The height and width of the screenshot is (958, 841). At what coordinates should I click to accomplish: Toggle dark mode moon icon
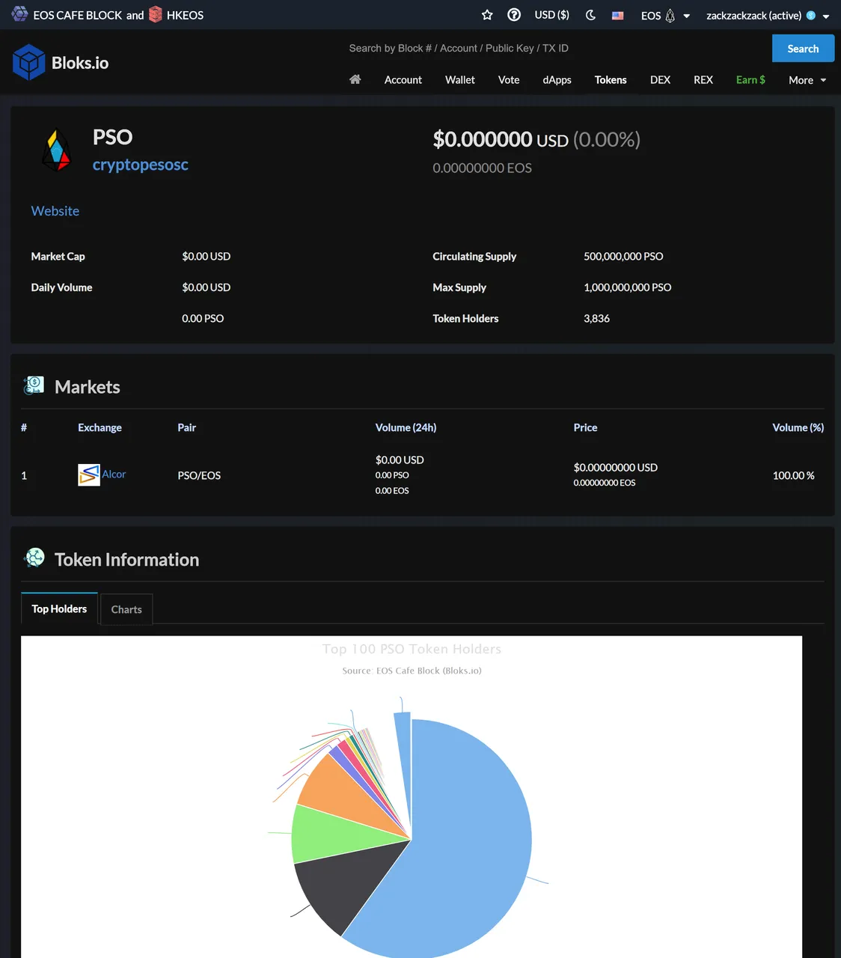[590, 15]
